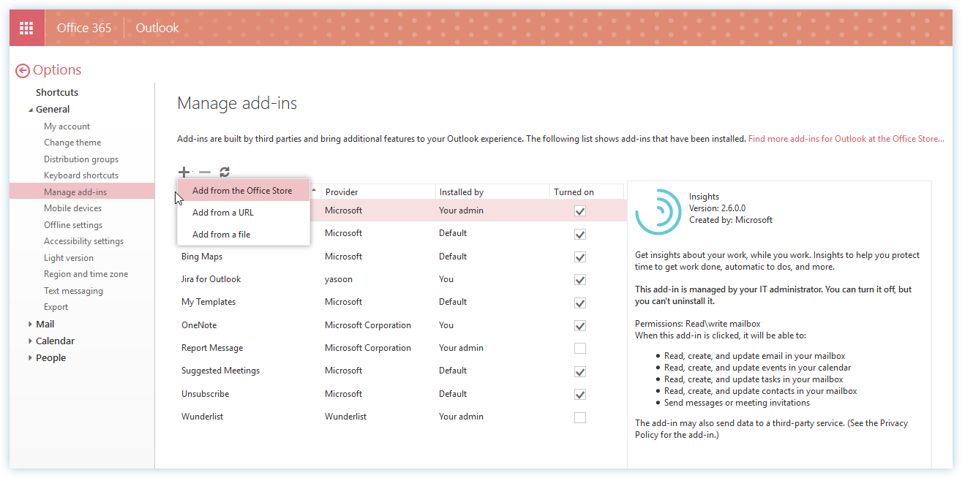Choose Add from a URL
Screen dimensions: 962x478
(223, 213)
